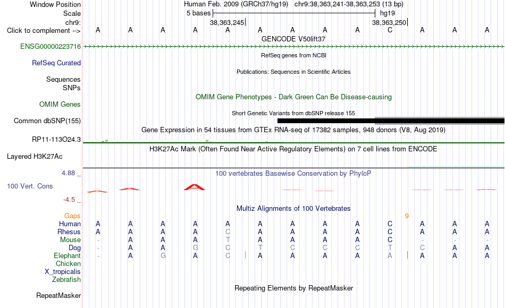Click the C base in reference sequence row
This screenshot has width=505, height=308.
tap(390, 30)
